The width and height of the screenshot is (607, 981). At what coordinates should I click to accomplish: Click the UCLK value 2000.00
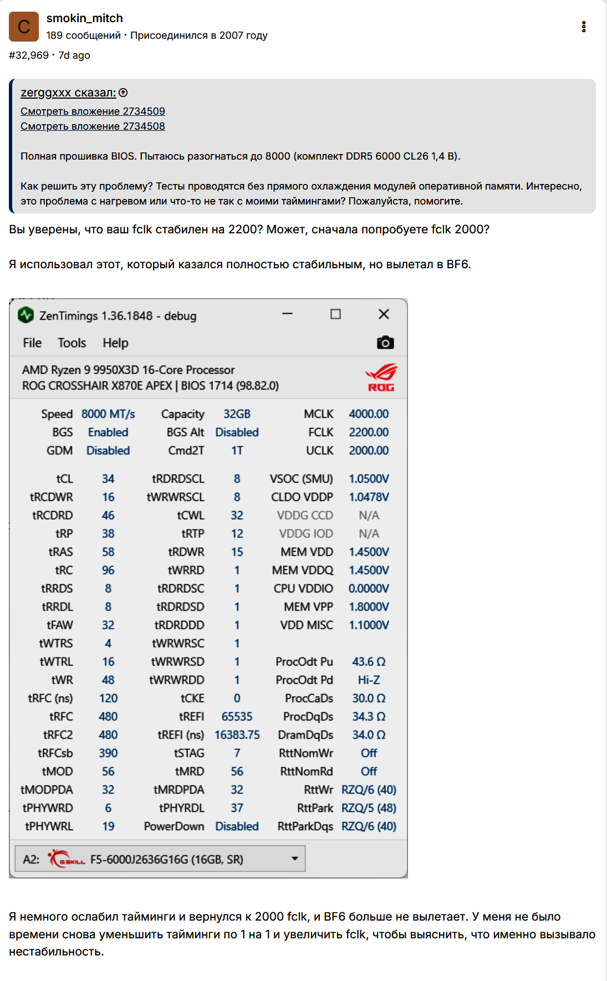pyautogui.click(x=369, y=451)
